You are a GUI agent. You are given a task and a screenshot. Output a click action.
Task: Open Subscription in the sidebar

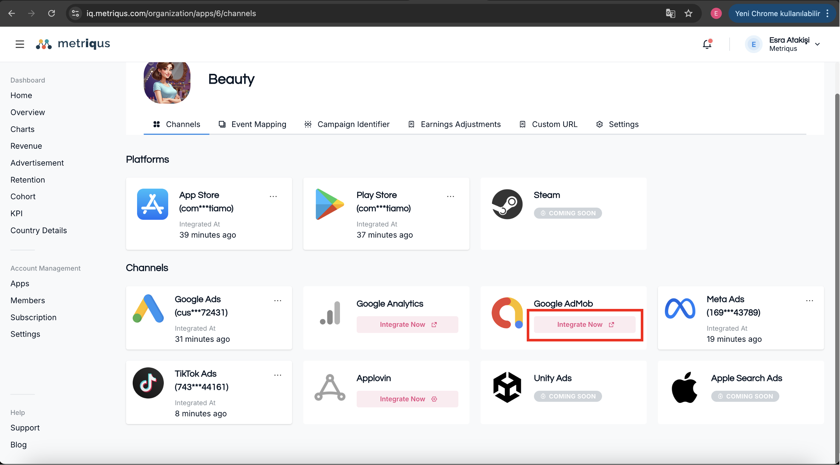34,318
